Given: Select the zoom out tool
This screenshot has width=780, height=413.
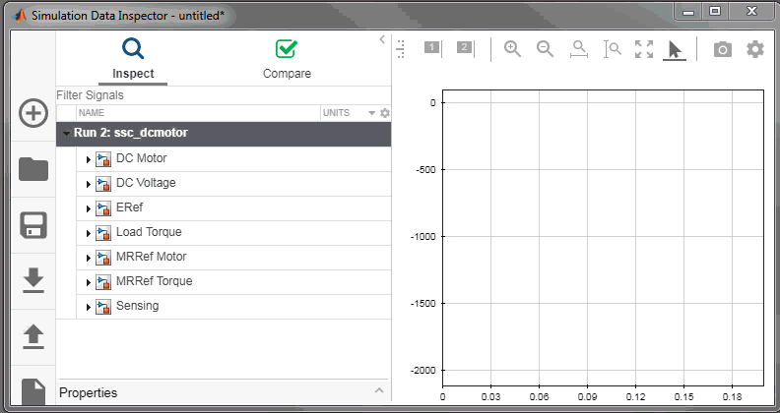Looking at the screenshot, I should tap(545, 49).
